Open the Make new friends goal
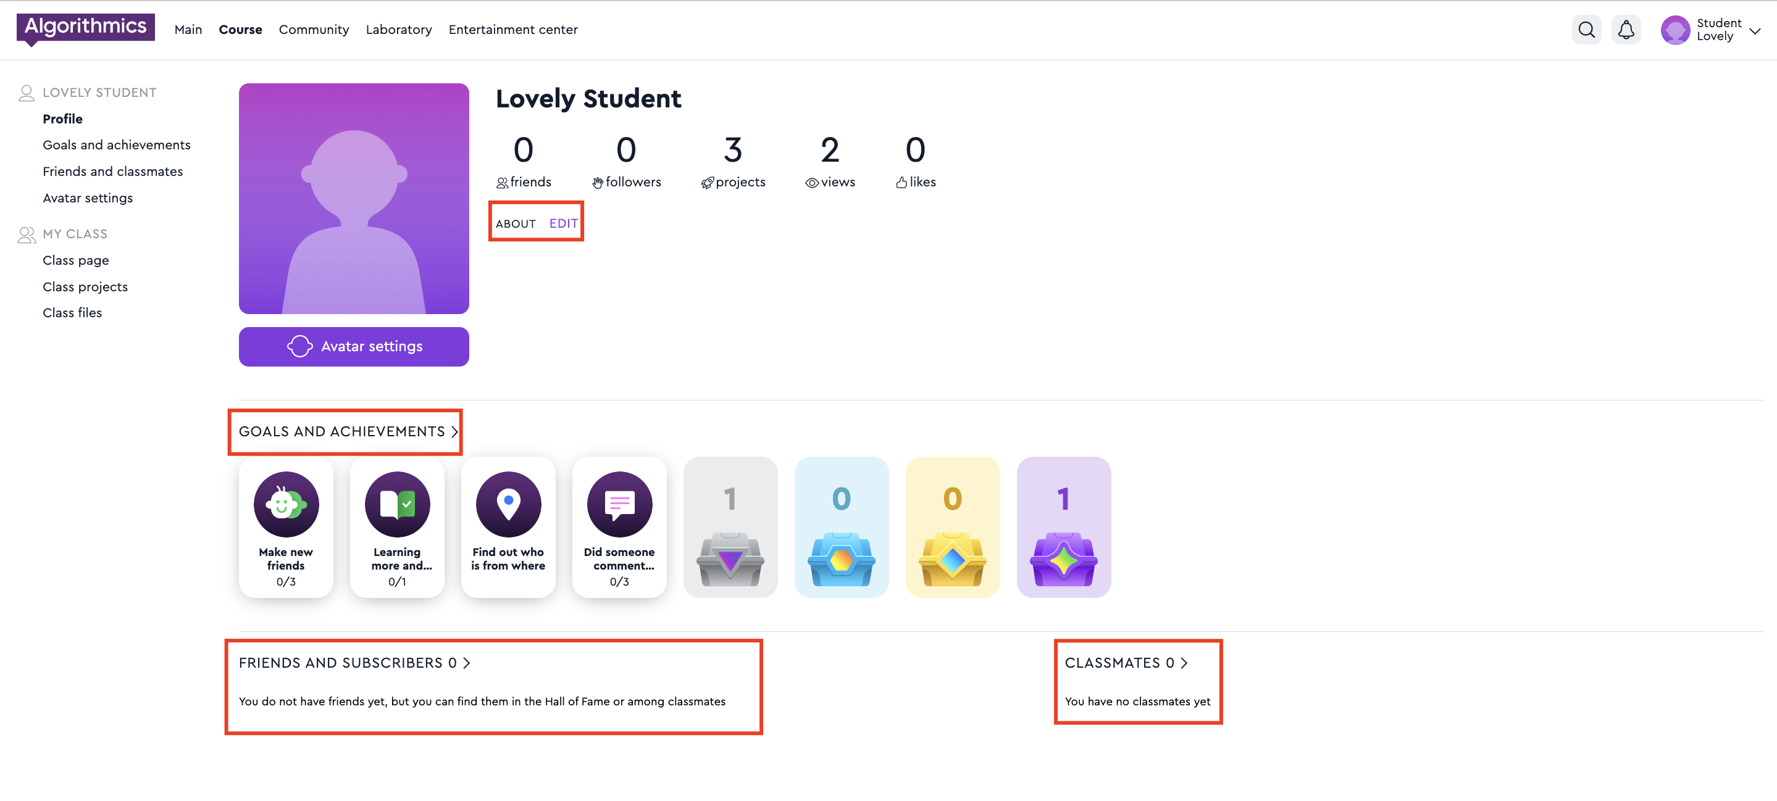The width and height of the screenshot is (1777, 801). (286, 526)
